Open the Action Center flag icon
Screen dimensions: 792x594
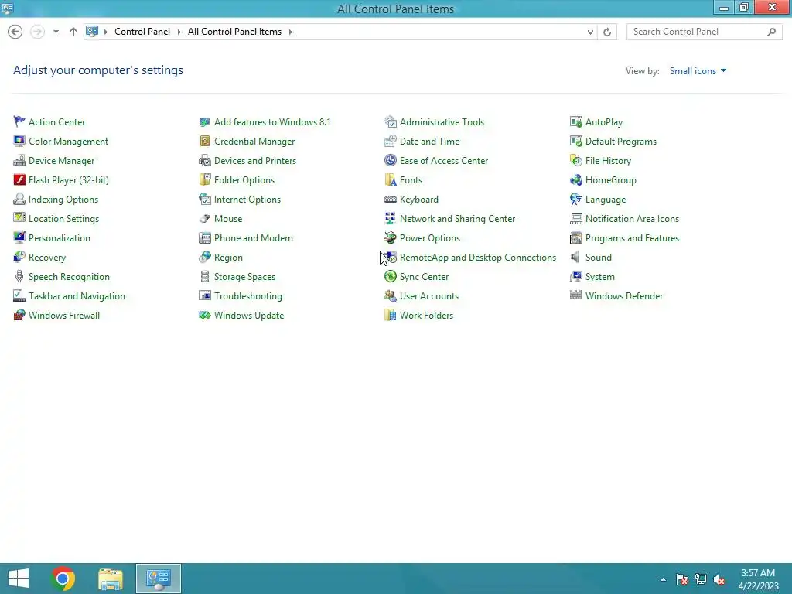19,121
